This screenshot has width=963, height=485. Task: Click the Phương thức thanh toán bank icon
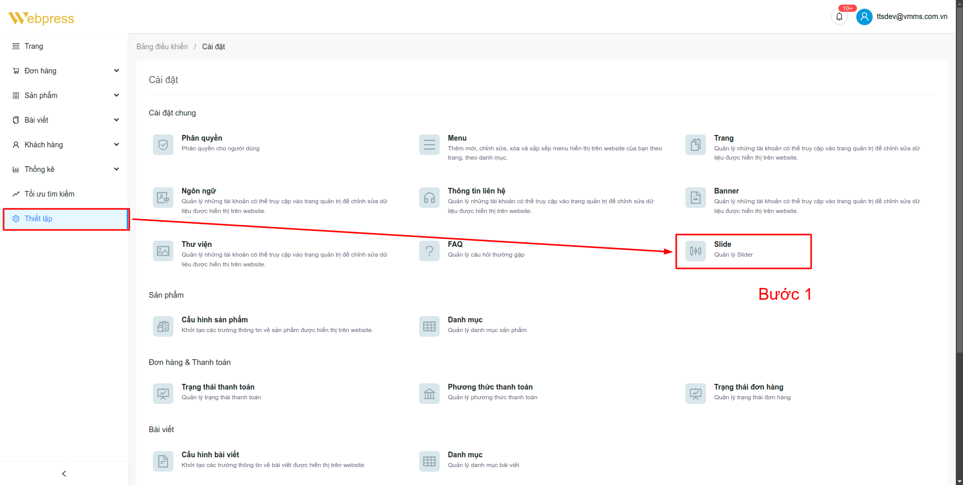point(429,394)
